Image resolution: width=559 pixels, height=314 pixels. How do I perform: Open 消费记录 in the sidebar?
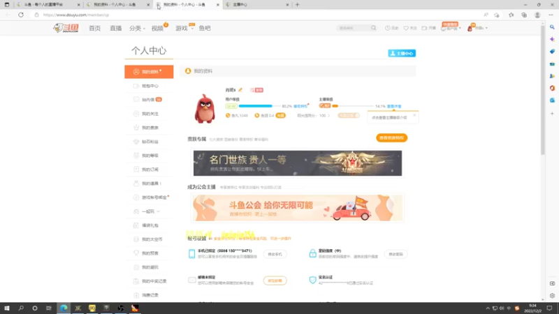tap(149, 295)
